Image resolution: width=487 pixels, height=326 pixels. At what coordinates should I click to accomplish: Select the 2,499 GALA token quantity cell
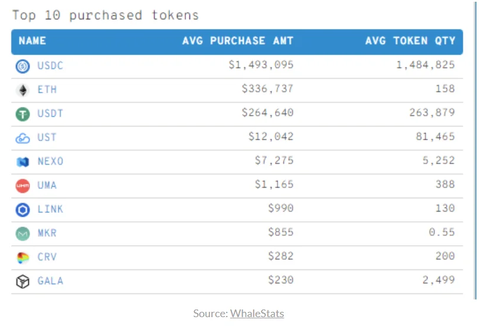coord(439,280)
